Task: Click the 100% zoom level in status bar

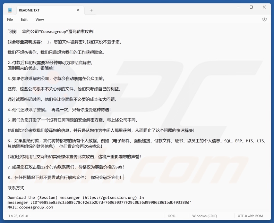Action: pyautogui.click(x=171, y=216)
